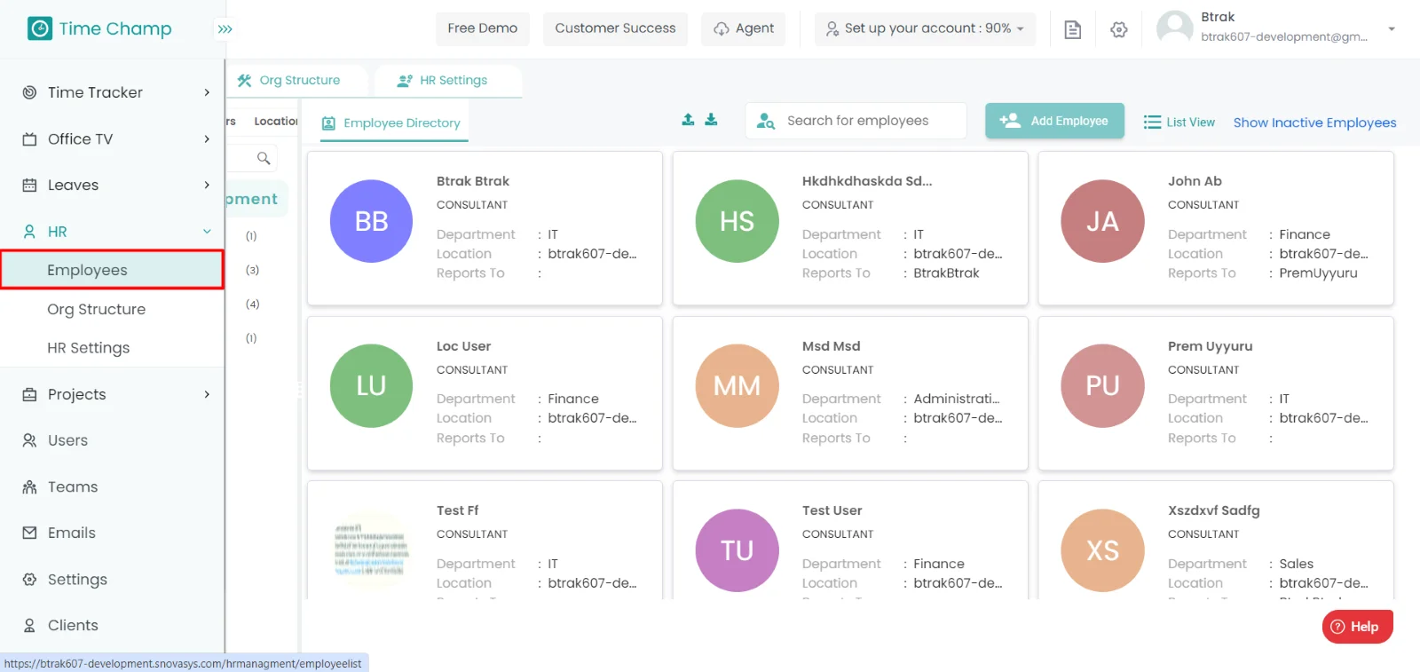Open the settings gear icon in header
The width and height of the screenshot is (1420, 672).
pyautogui.click(x=1118, y=29)
